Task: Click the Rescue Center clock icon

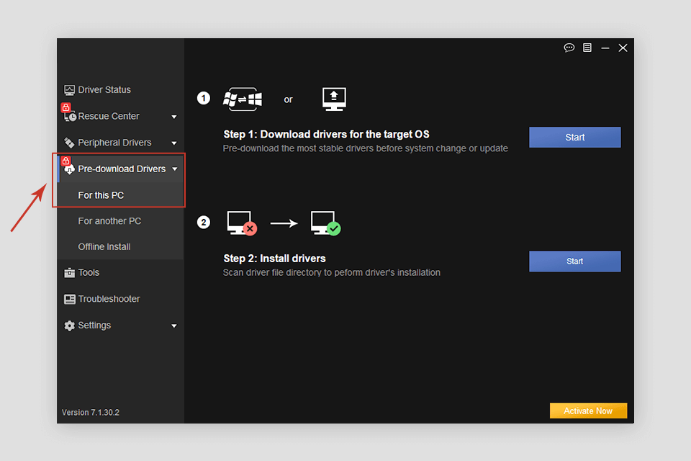Action: point(71,116)
